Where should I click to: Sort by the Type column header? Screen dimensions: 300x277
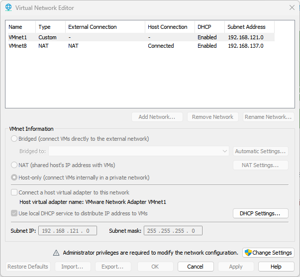51,27
